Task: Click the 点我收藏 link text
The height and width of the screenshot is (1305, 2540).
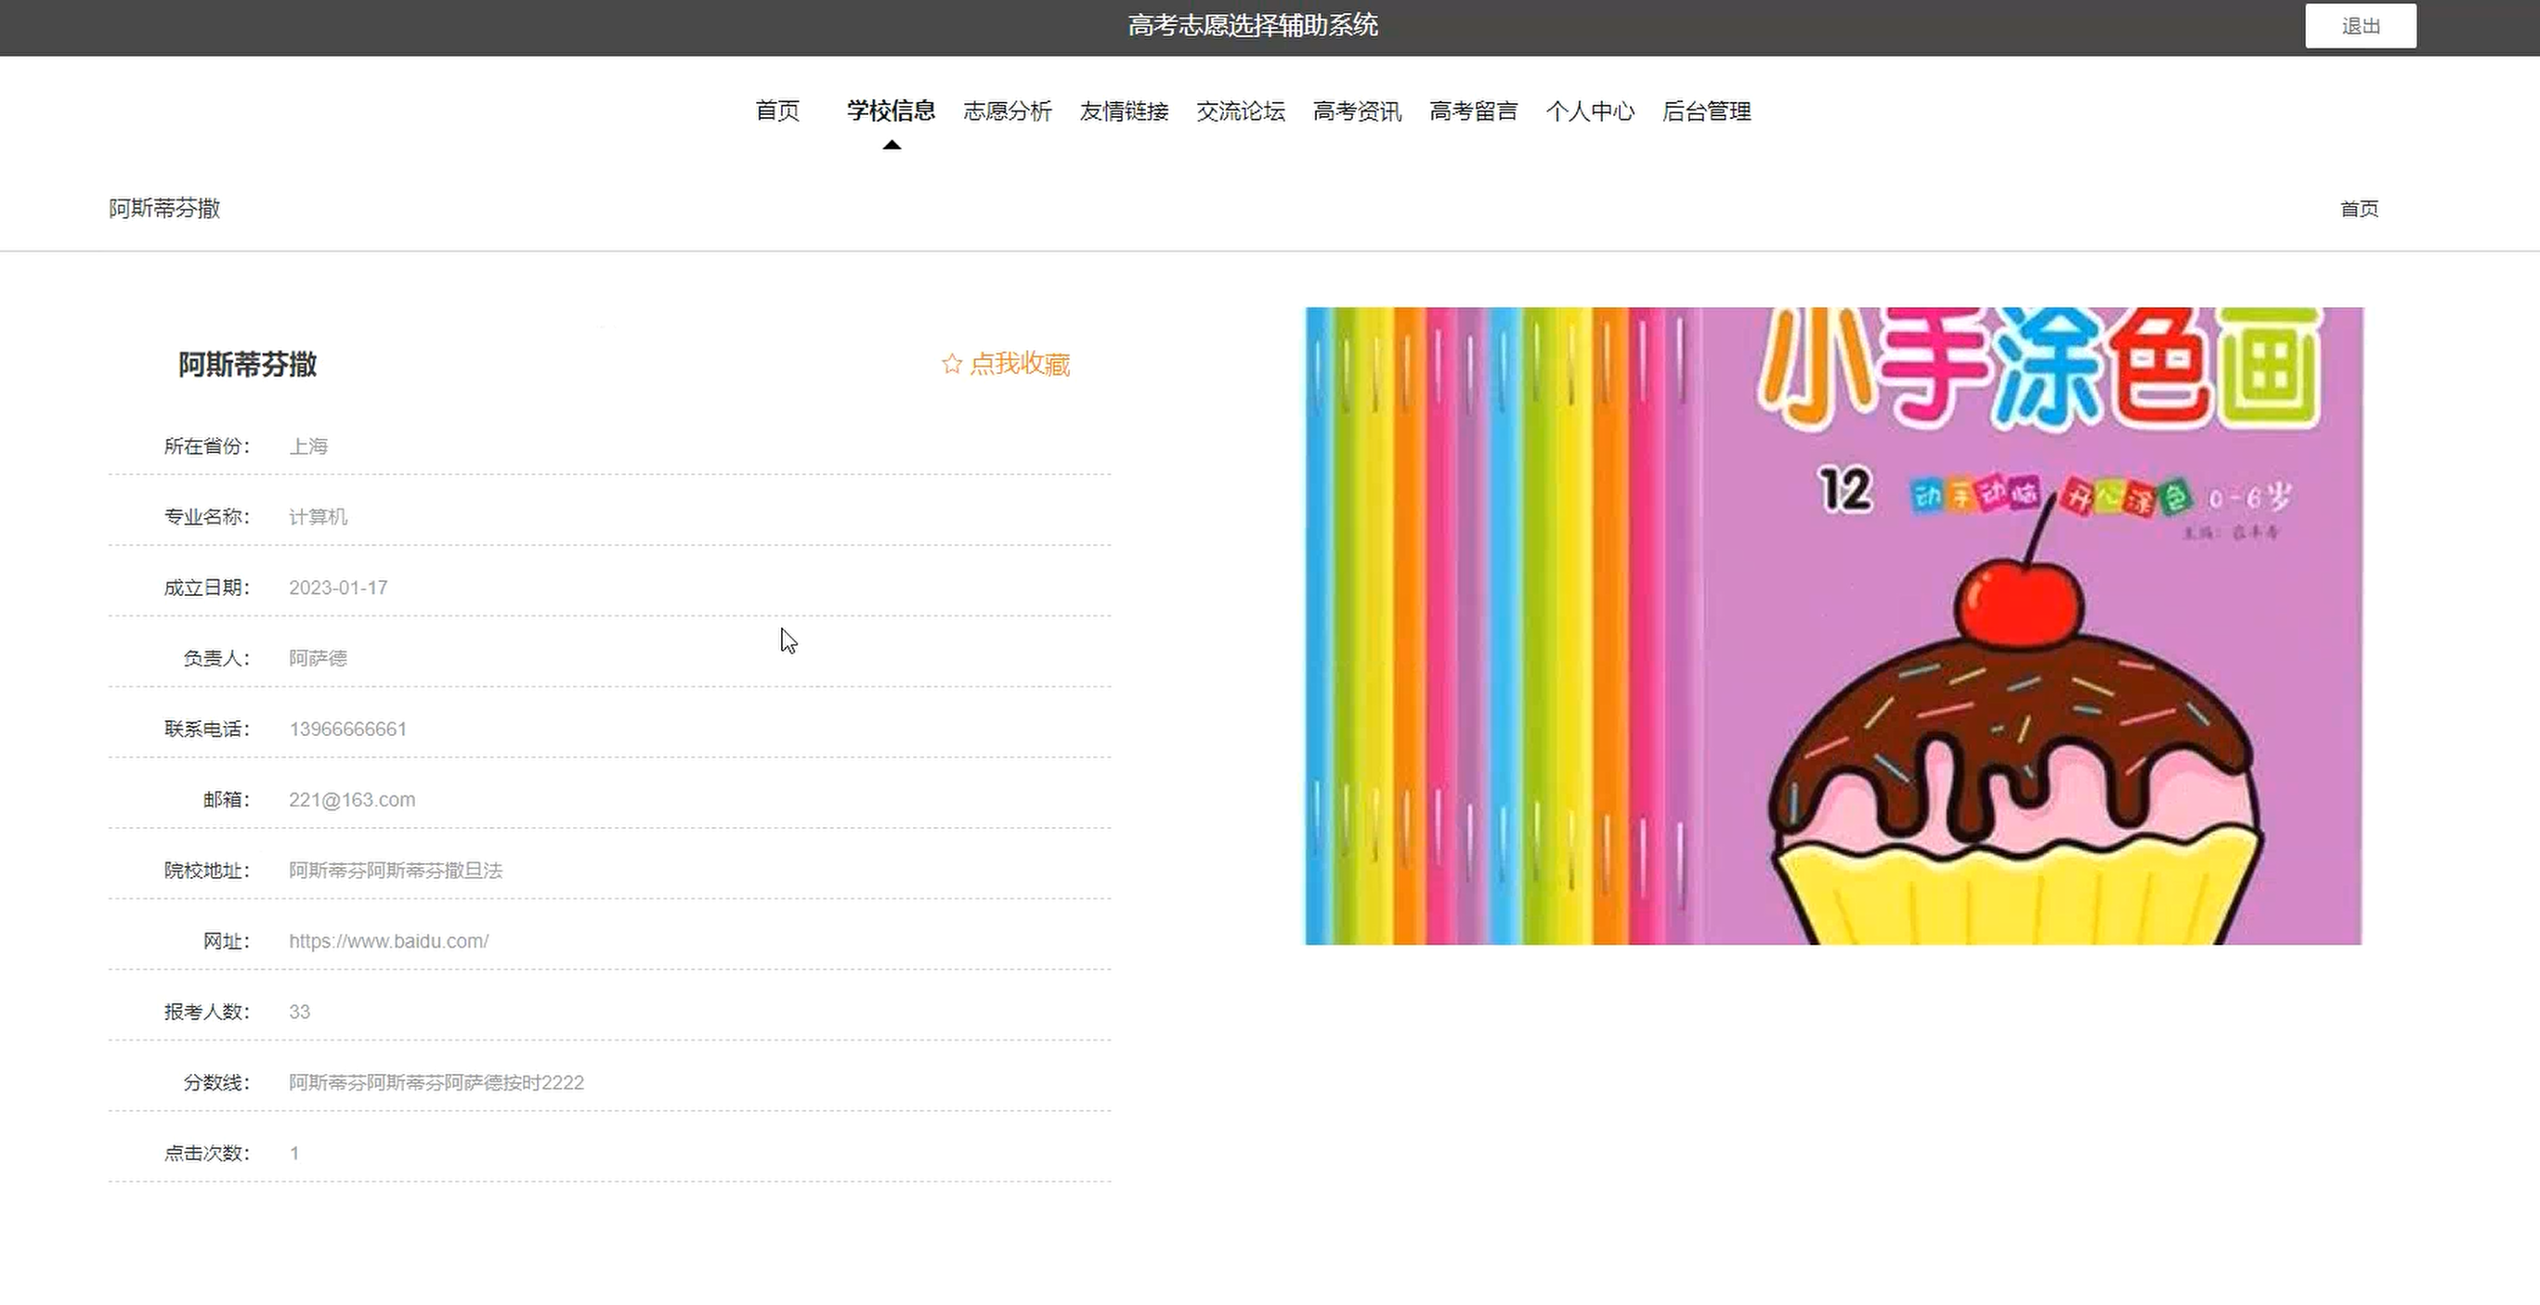Action: (x=1020, y=364)
